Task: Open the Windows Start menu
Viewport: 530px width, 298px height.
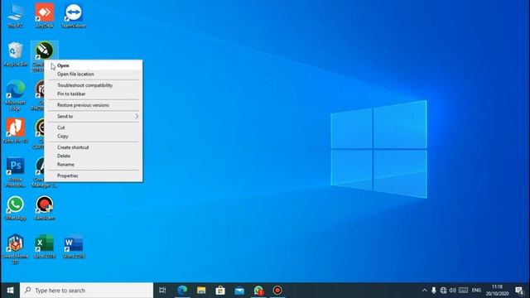Action: (10, 291)
